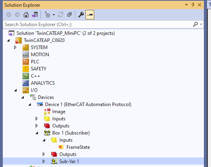Click red Outputs icon under Device 1
Image resolution: width=211 pixels, height=167 pixels.
click(47, 126)
